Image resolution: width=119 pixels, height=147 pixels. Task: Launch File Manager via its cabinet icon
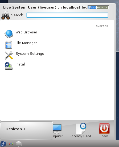[9, 45]
